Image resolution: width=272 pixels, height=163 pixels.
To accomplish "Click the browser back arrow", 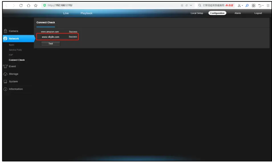I will pyautogui.click(x=7, y=5).
